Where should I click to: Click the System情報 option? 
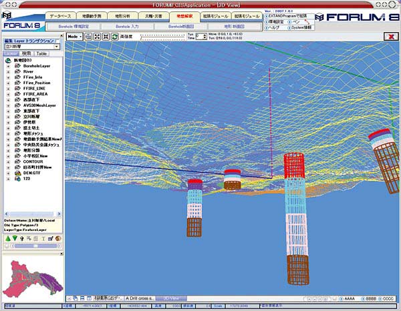(299, 27)
